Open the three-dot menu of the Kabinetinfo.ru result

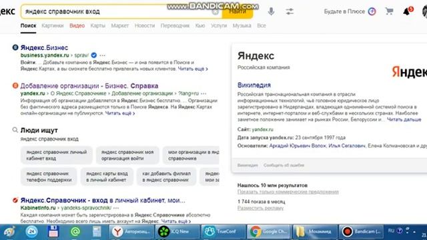[x=116, y=208]
